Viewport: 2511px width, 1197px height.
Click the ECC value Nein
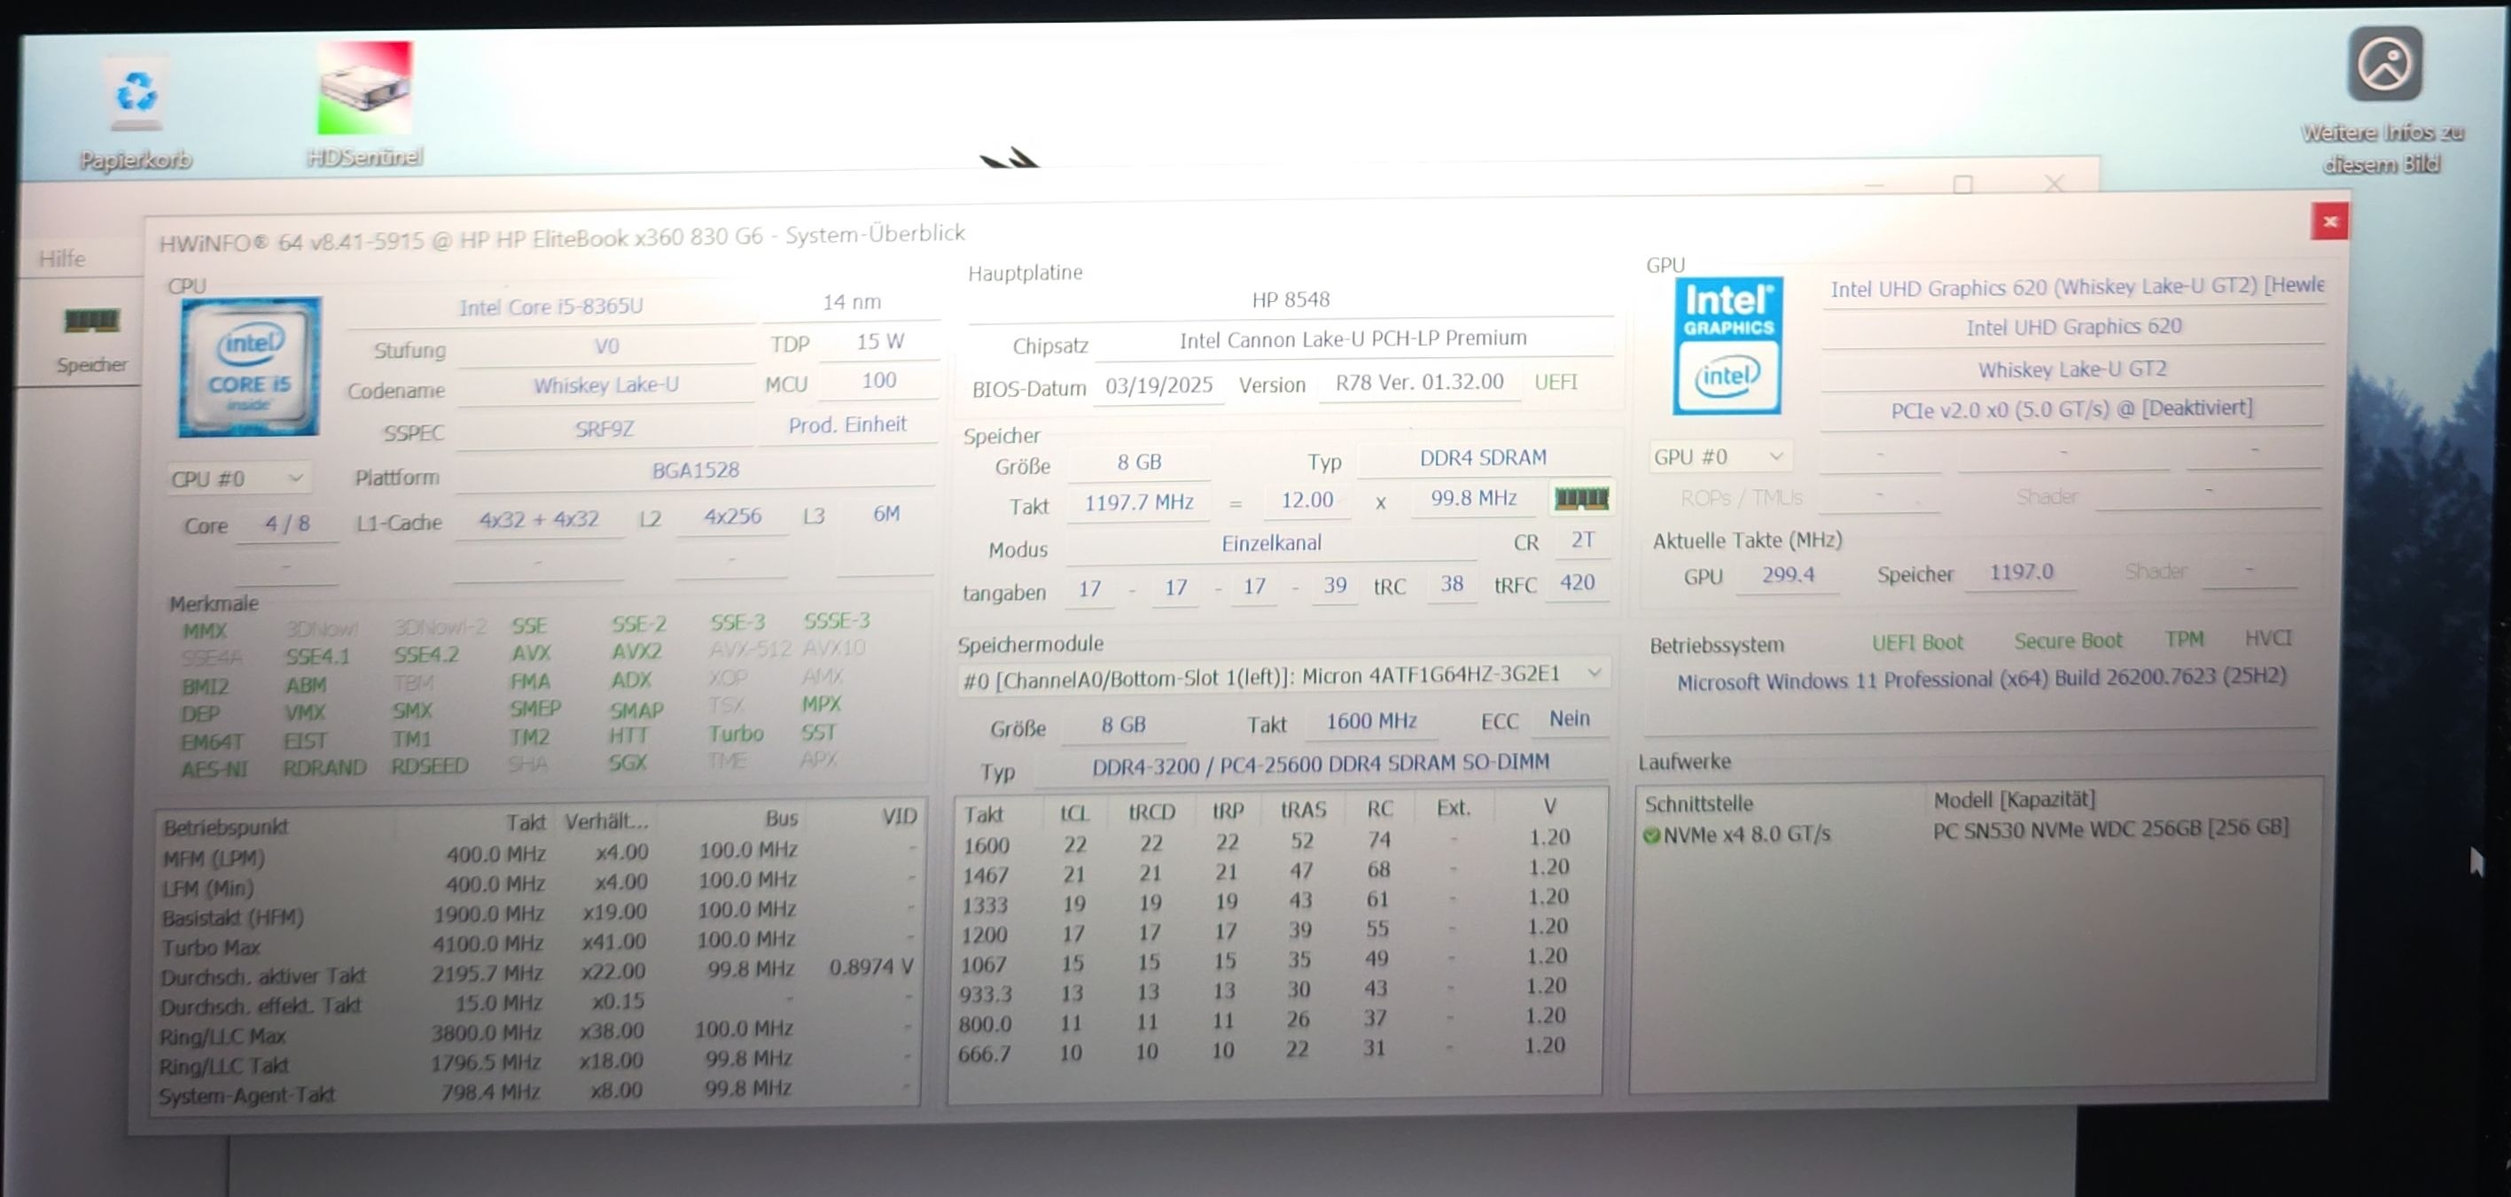coord(1570,719)
